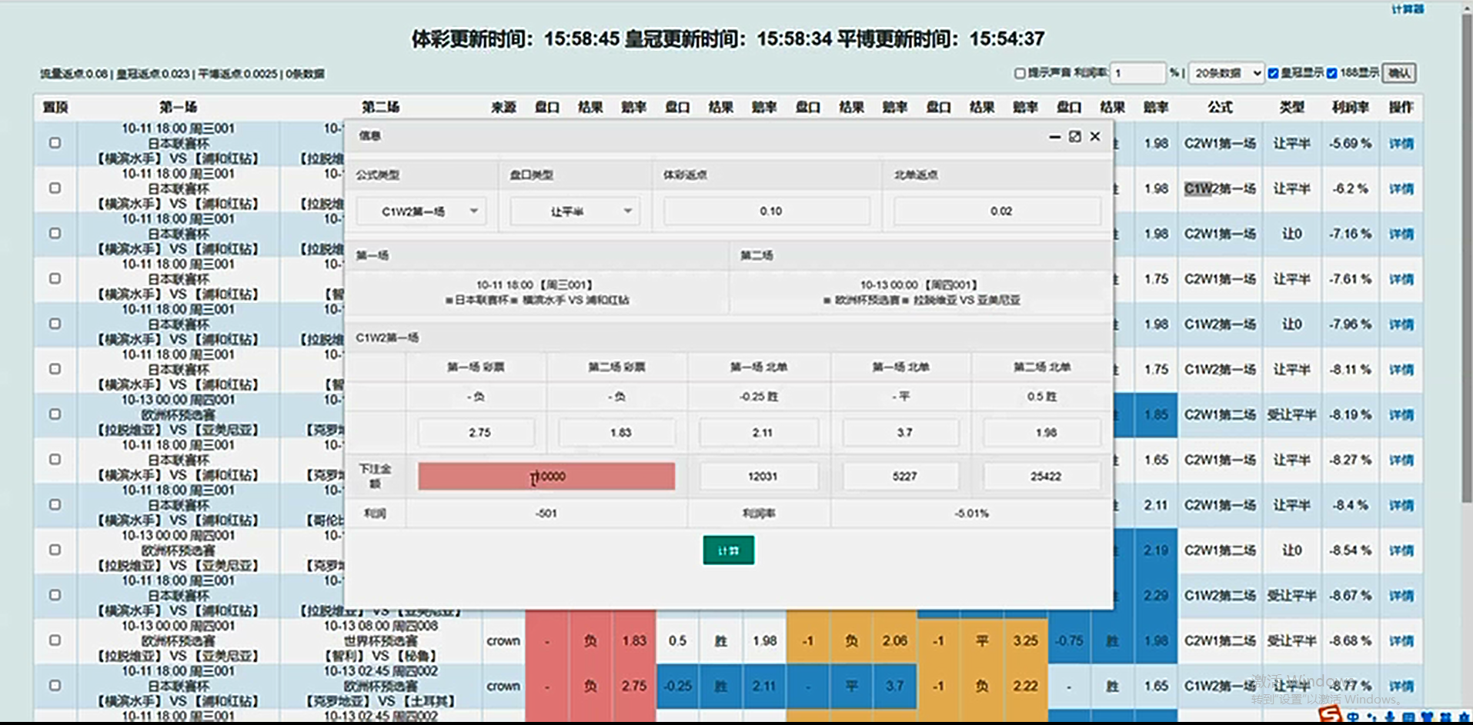
Task: Click the 确认 button in the top toolbar
Action: click(x=1399, y=72)
